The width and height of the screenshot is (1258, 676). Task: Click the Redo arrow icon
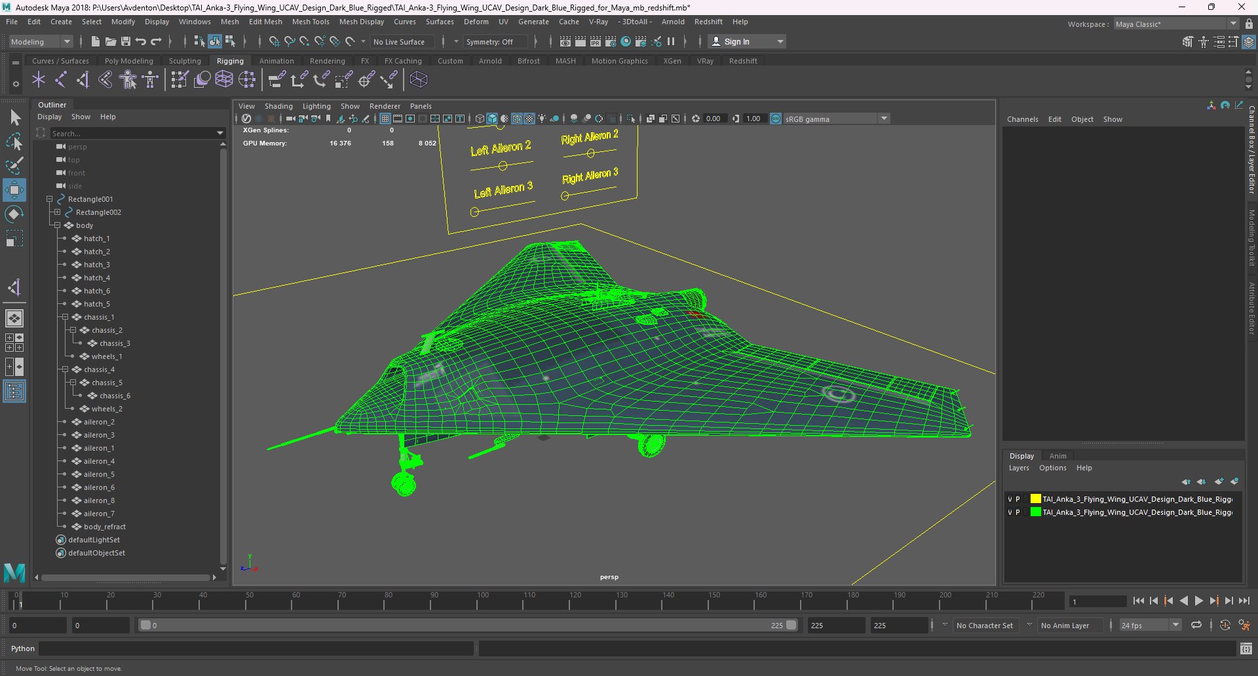tap(156, 41)
